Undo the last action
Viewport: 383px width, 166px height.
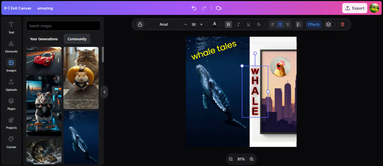pos(194,8)
